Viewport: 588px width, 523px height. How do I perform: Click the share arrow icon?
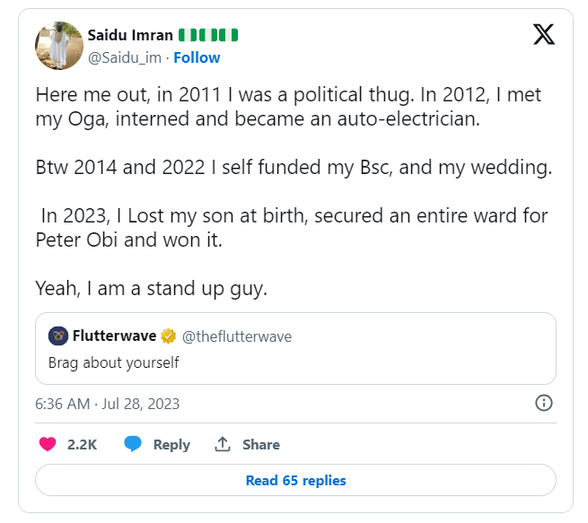click(223, 444)
